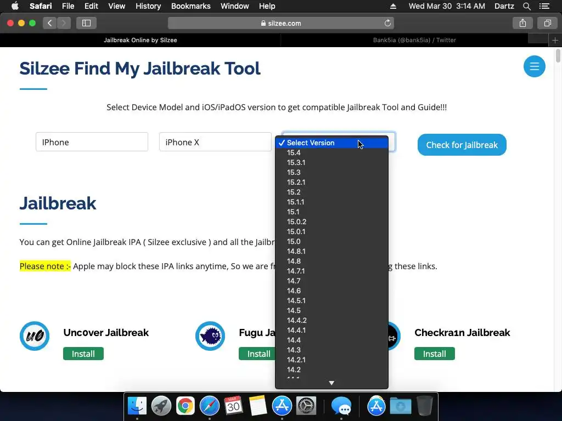
Task: Open System Preferences gear in dock
Action: point(306,406)
